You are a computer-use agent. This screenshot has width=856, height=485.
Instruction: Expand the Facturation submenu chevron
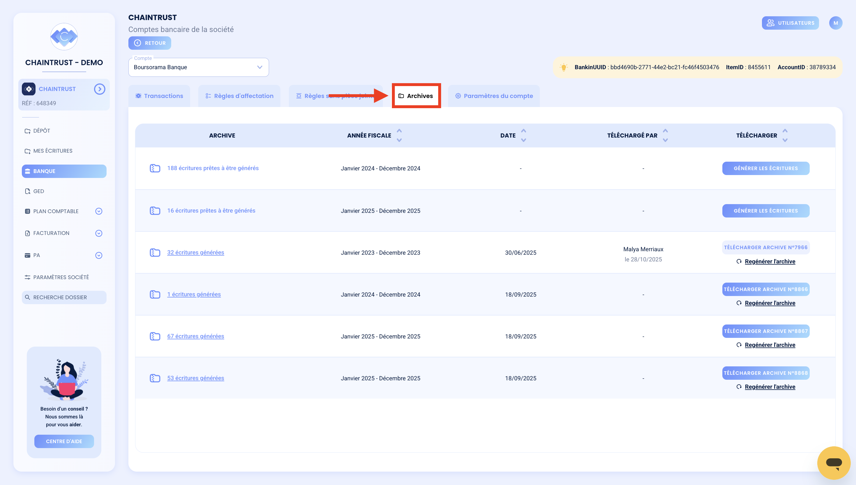[x=99, y=233]
